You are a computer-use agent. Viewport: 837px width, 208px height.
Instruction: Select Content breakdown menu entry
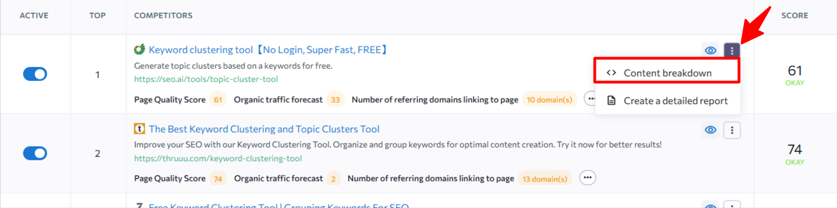tap(667, 73)
